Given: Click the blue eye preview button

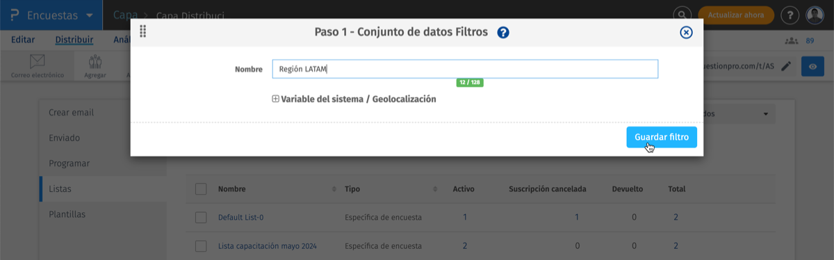Looking at the screenshot, I should [x=812, y=66].
